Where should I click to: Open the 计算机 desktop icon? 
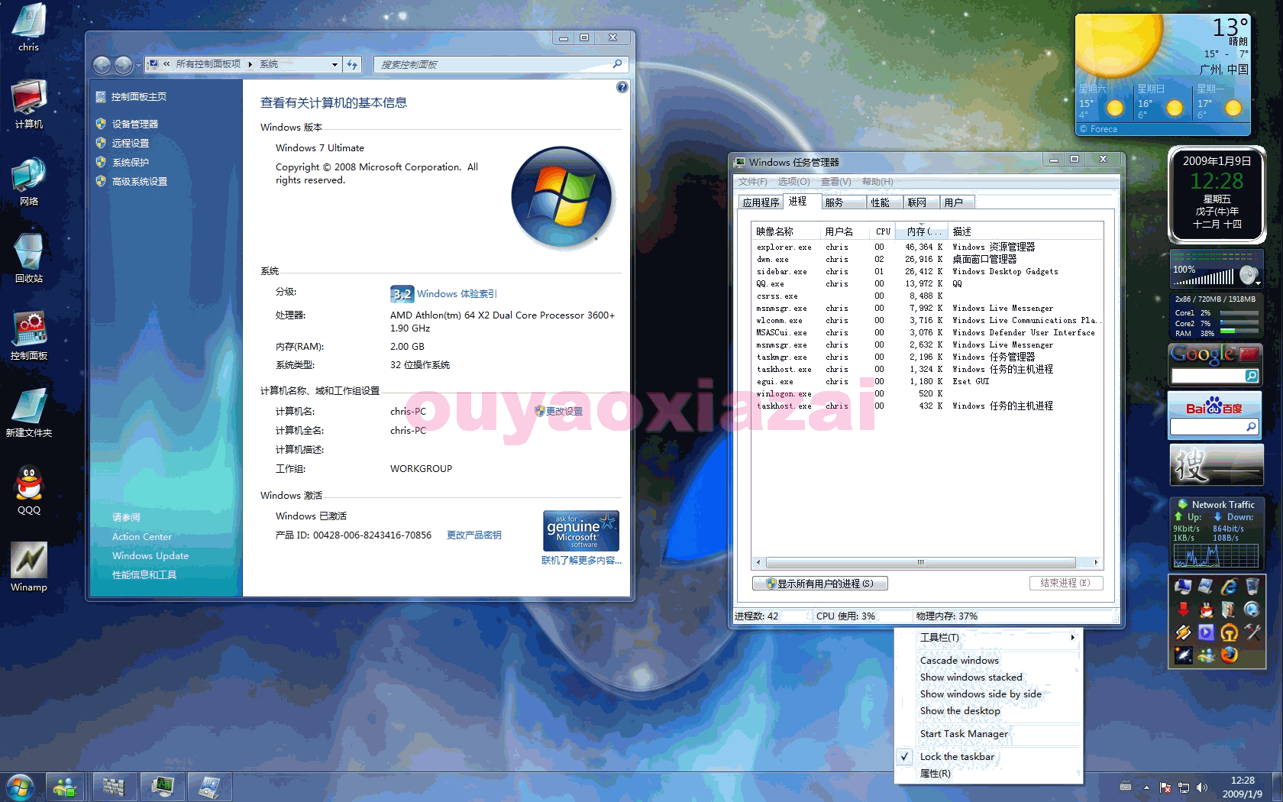point(29,105)
